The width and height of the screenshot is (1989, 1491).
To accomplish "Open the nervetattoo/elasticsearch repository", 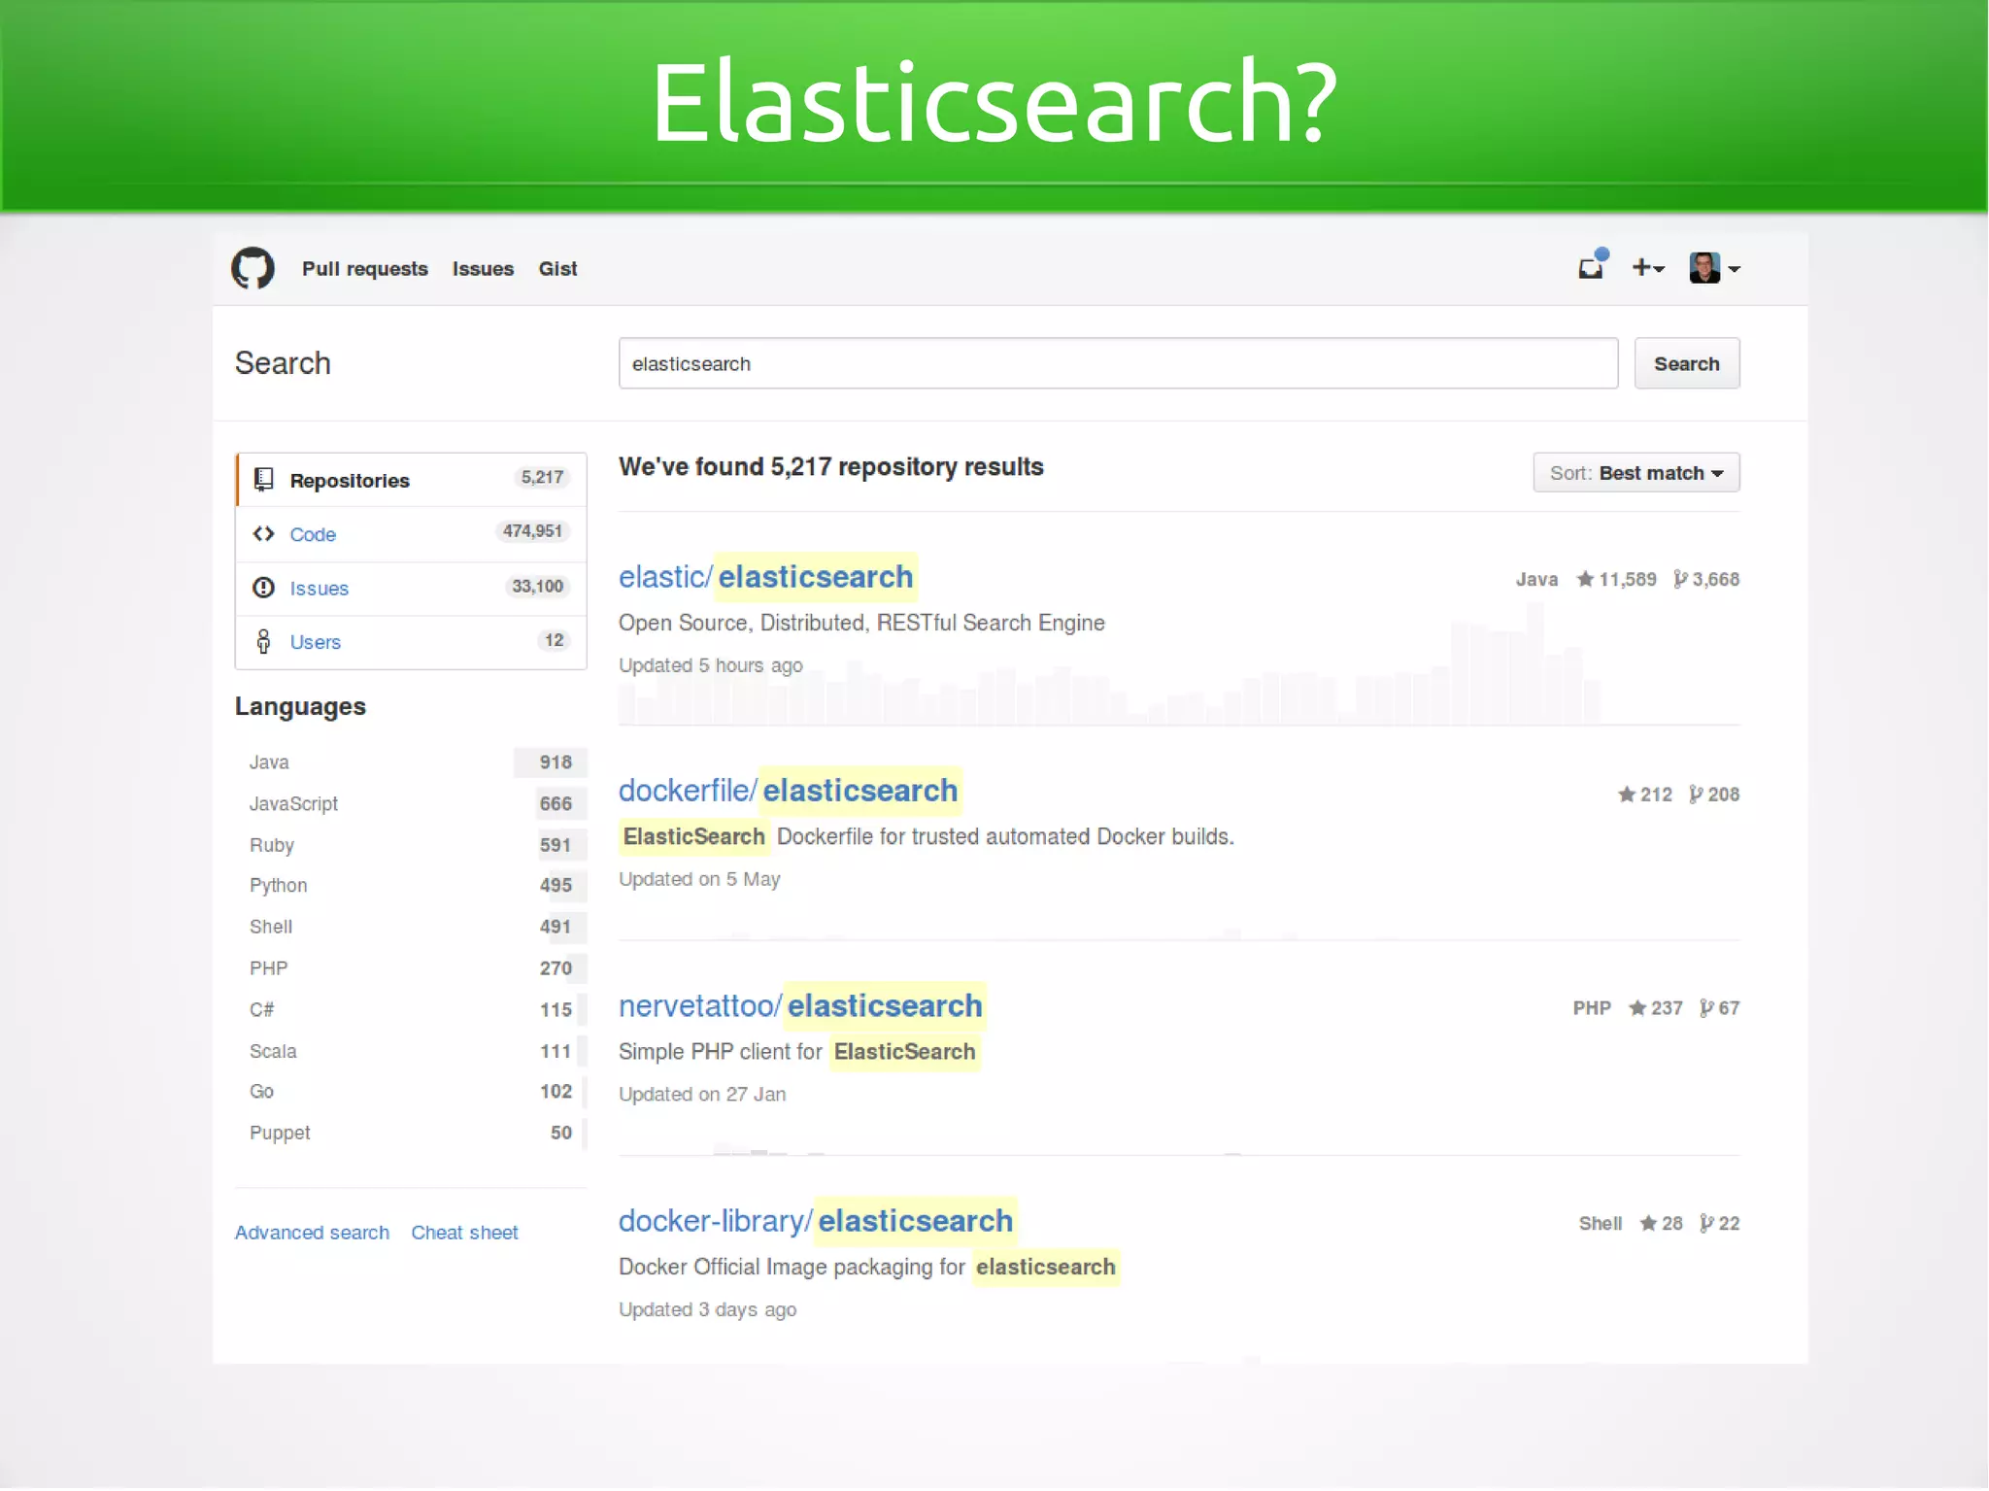I will click(801, 1006).
